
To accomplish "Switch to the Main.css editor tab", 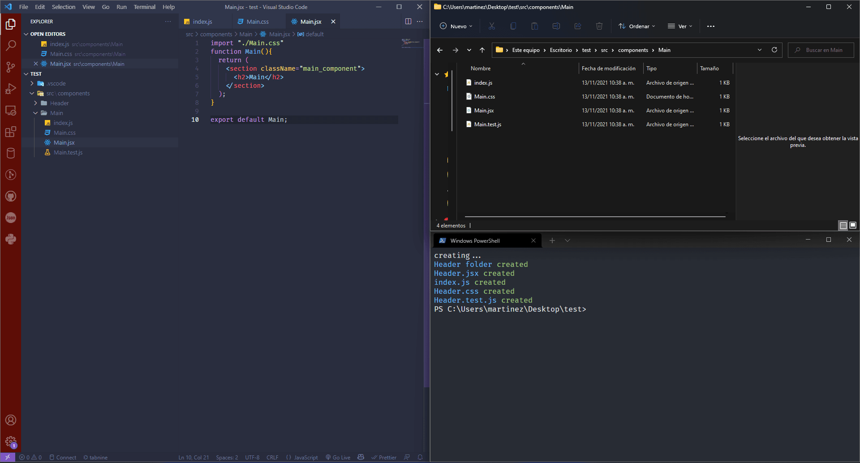I will (257, 21).
